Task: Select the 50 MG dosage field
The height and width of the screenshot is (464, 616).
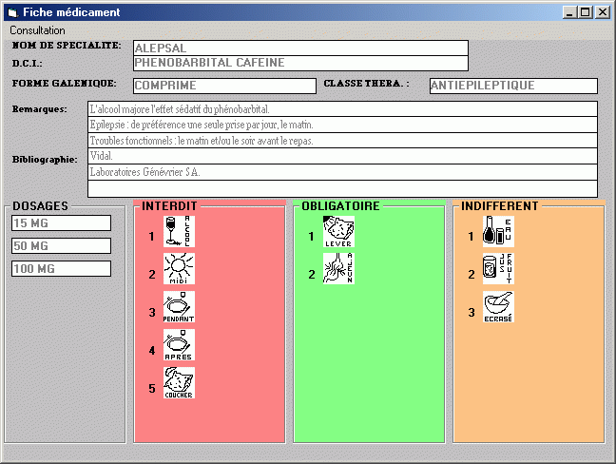Action: coord(61,246)
